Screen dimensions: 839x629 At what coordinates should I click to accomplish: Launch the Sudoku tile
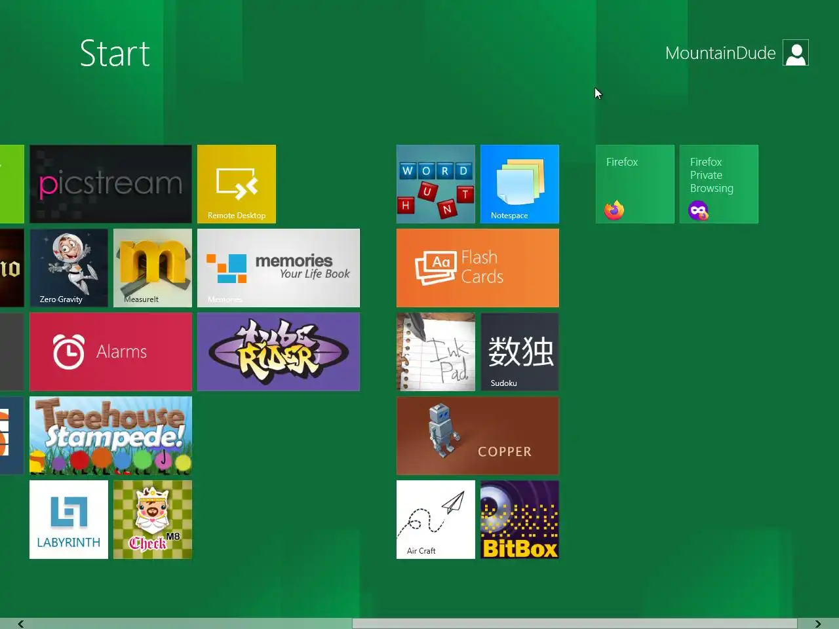pos(520,352)
